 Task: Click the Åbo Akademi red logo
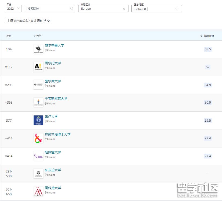point(38,191)
